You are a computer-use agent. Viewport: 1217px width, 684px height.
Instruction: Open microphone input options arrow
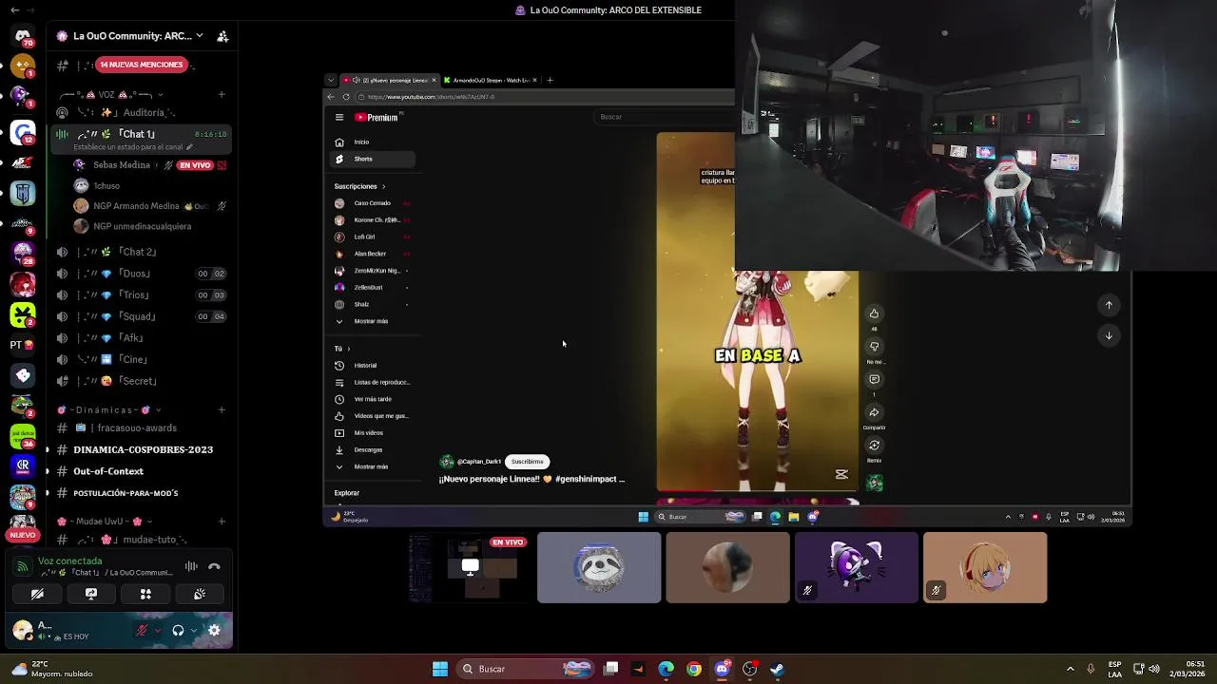156,630
